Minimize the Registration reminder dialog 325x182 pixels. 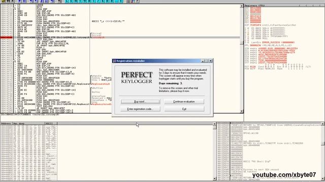tap(203, 61)
